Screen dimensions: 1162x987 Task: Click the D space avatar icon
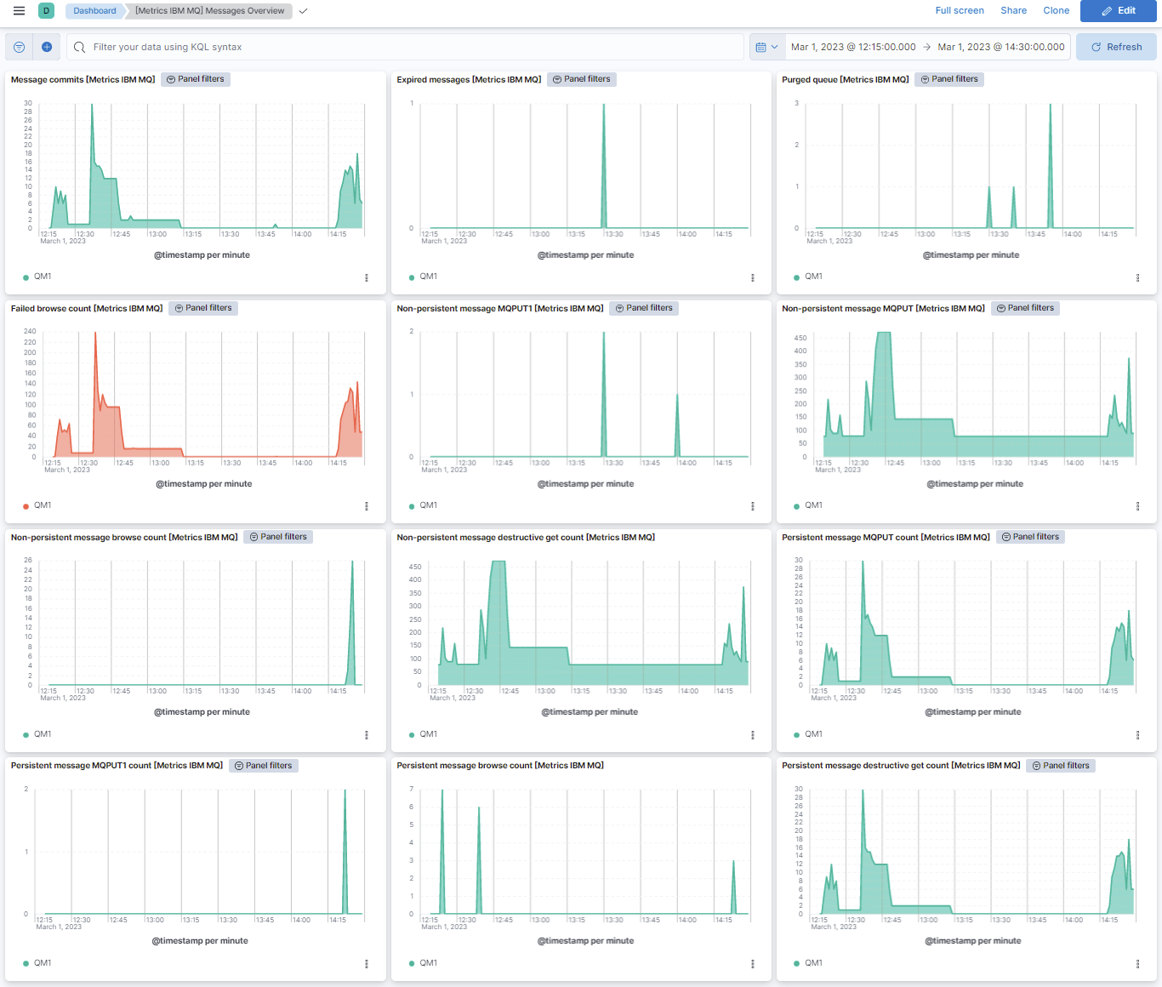pos(46,10)
